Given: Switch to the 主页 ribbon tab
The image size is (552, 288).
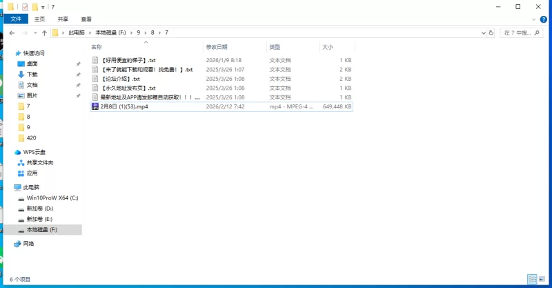Looking at the screenshot, I should pyautogui.click(x=39, y=19).
